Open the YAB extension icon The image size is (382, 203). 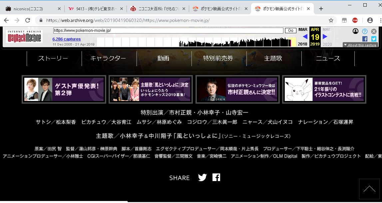(355, 20)
